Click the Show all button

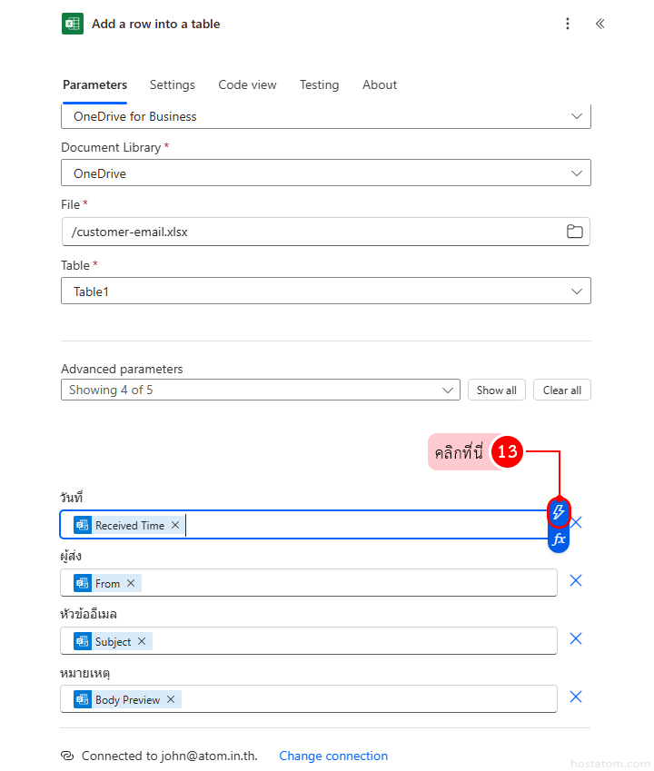(x=497, y=390)
